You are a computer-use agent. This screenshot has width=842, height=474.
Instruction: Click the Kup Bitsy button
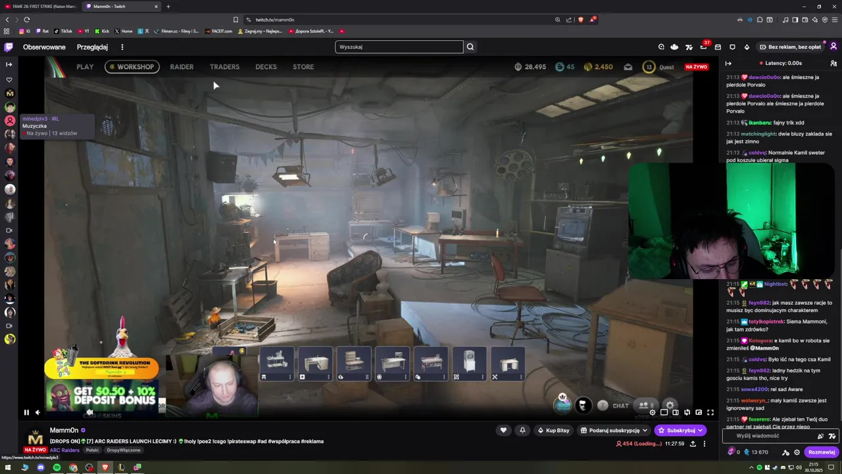tap(553, 431)
